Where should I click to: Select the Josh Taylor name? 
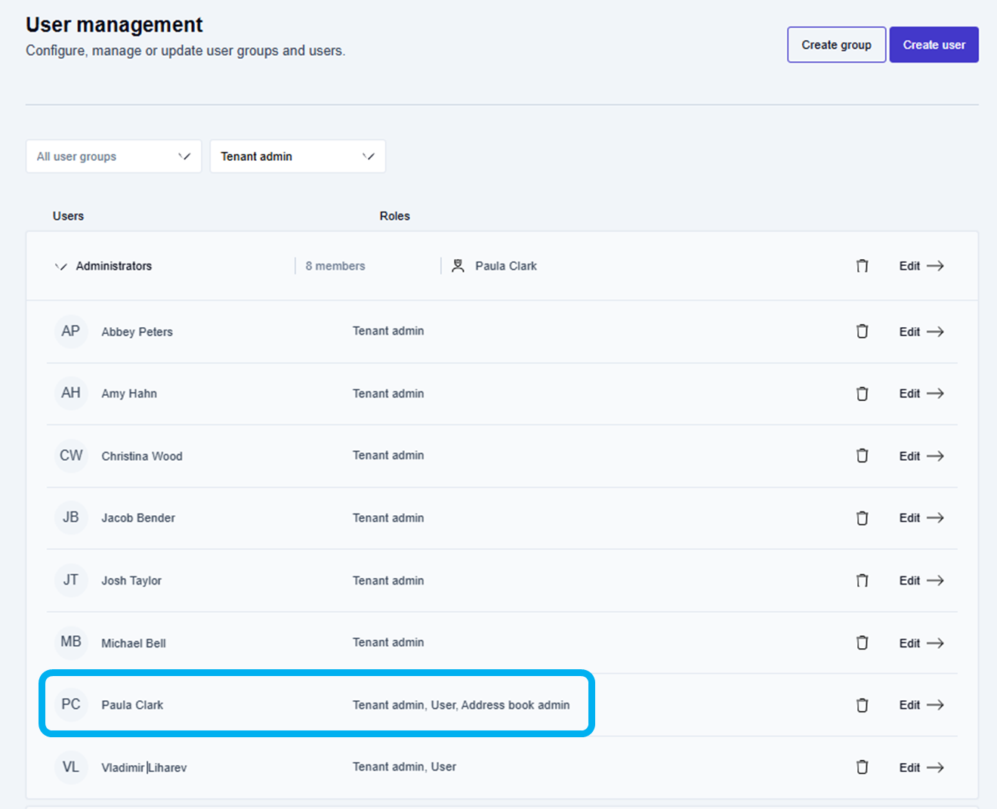tap(131, 581)
